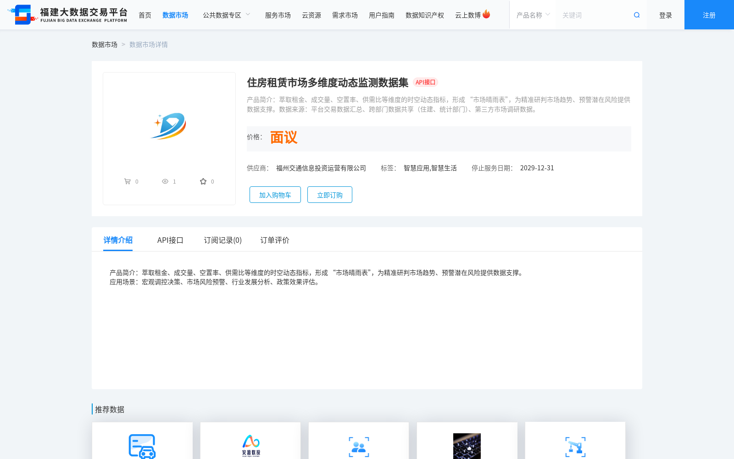Click the 面议 price text
Viewport: 734px width, 459px height.
tap(284, 138)
